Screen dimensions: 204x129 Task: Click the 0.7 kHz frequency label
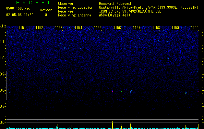coord(3,106)
